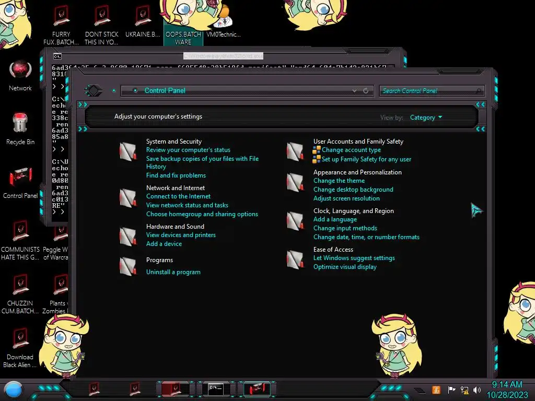Image resolution: width=535 pixels, height=401 pixels.
Task: Open Connect to the Internet
Action: tap(179, 196)
